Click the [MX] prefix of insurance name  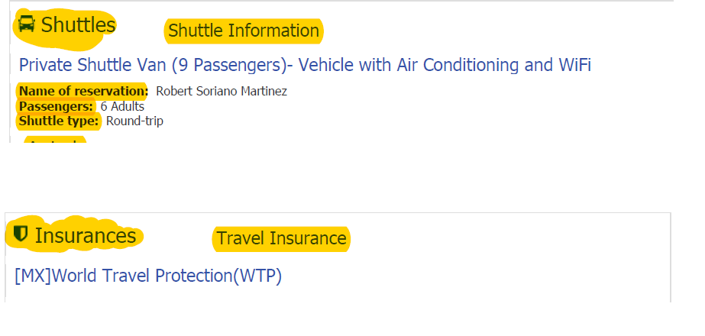point(32,276)
